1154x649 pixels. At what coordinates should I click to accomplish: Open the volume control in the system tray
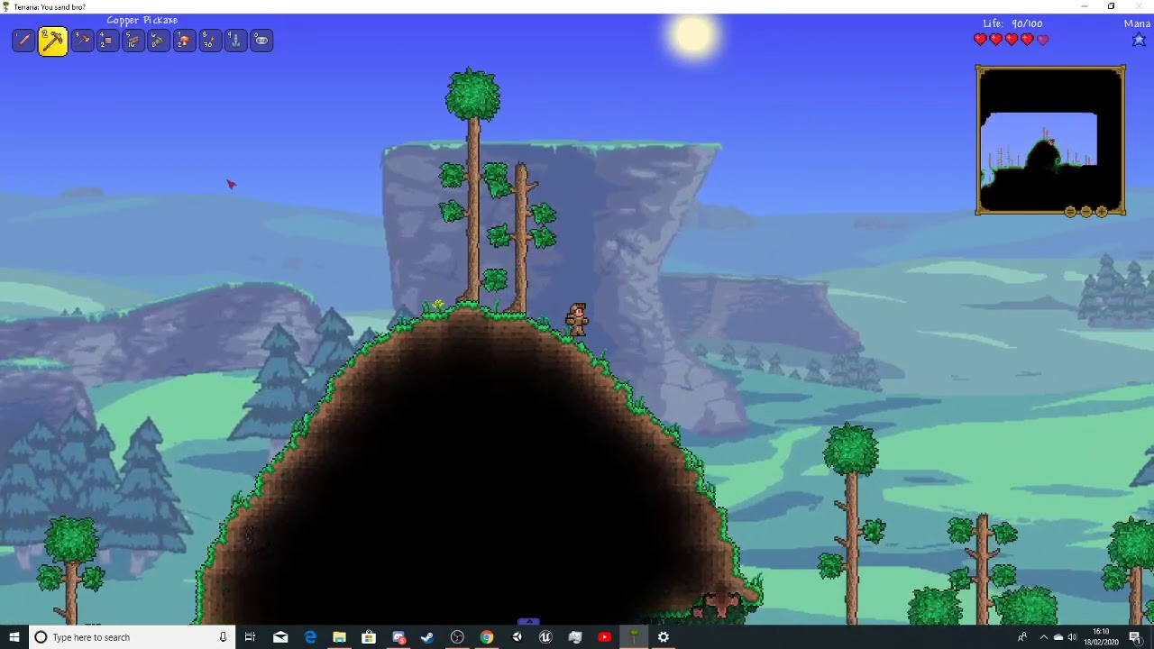click(1072, 637)
